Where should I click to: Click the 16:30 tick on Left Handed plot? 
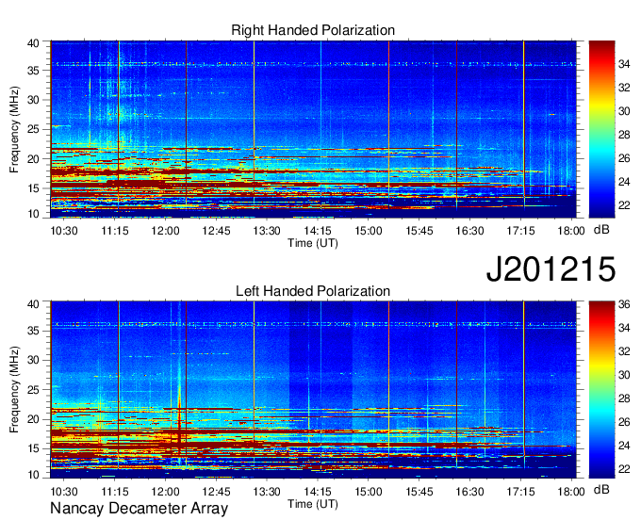pyautogui.click(x=470, y=492)
